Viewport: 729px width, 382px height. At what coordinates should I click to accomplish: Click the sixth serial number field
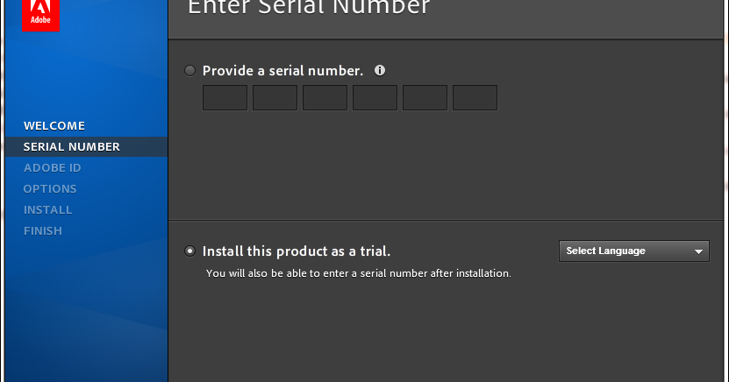pyautogui.click(x=475, y=97)
